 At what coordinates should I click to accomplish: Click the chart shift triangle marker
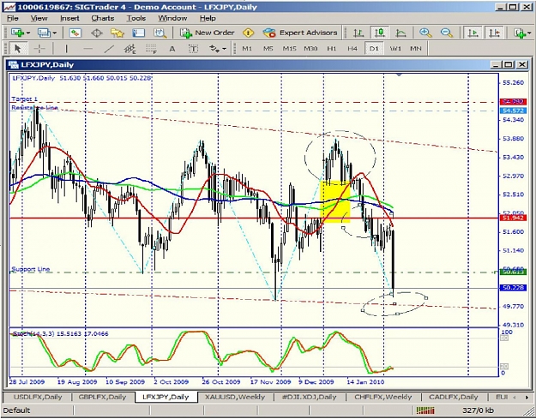tap(399, 74)
